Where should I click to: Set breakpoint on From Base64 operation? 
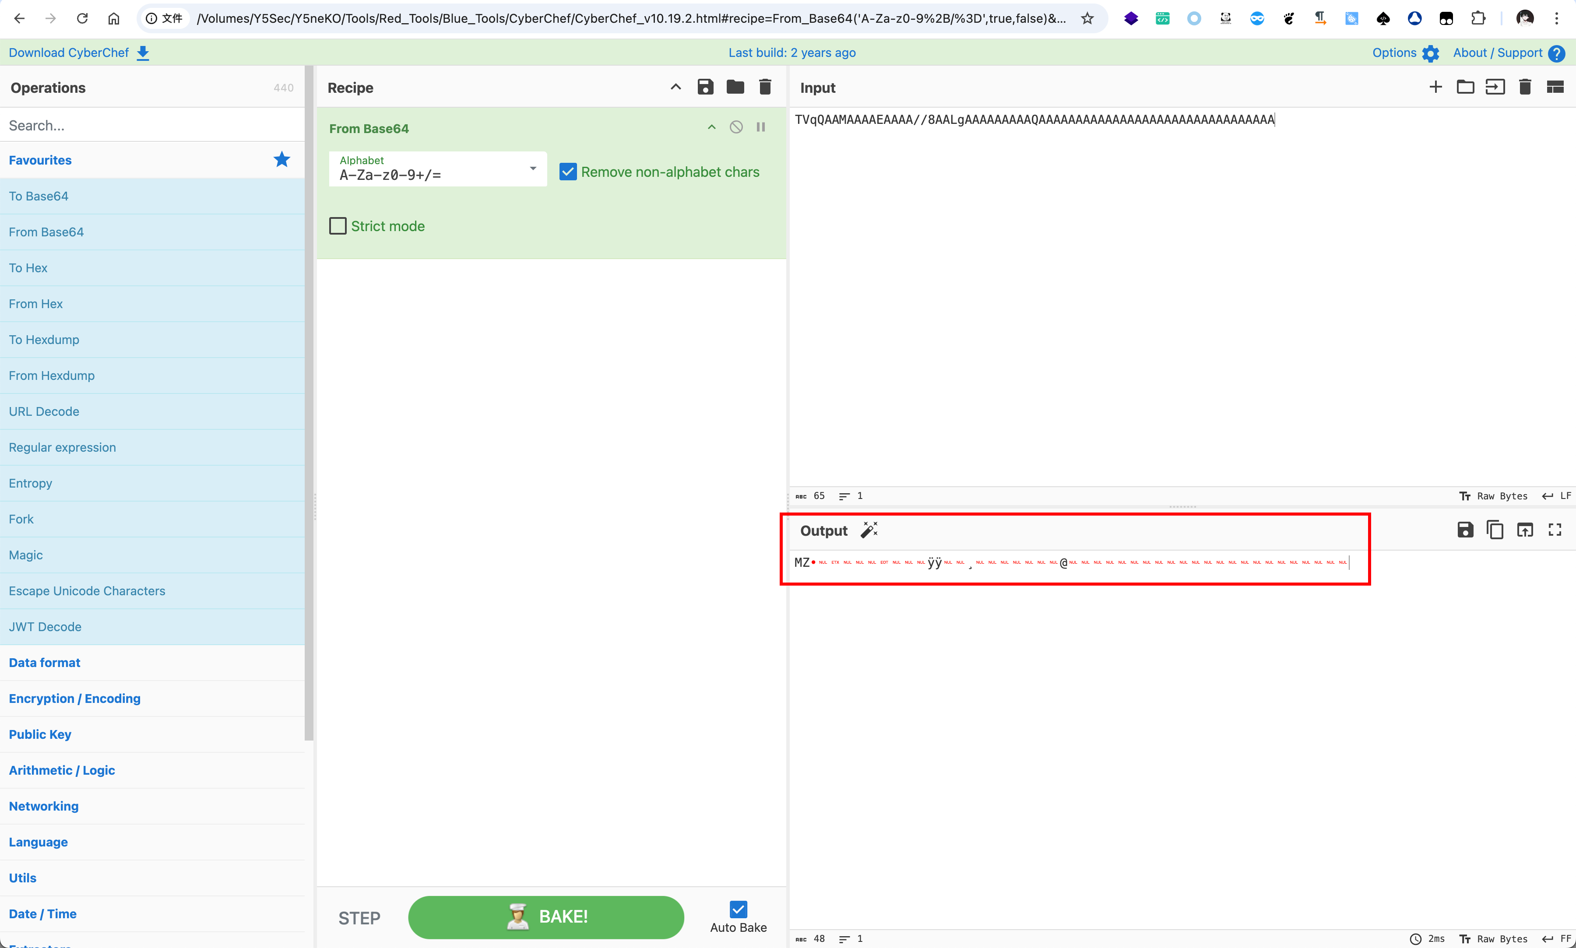coord(761,127)
